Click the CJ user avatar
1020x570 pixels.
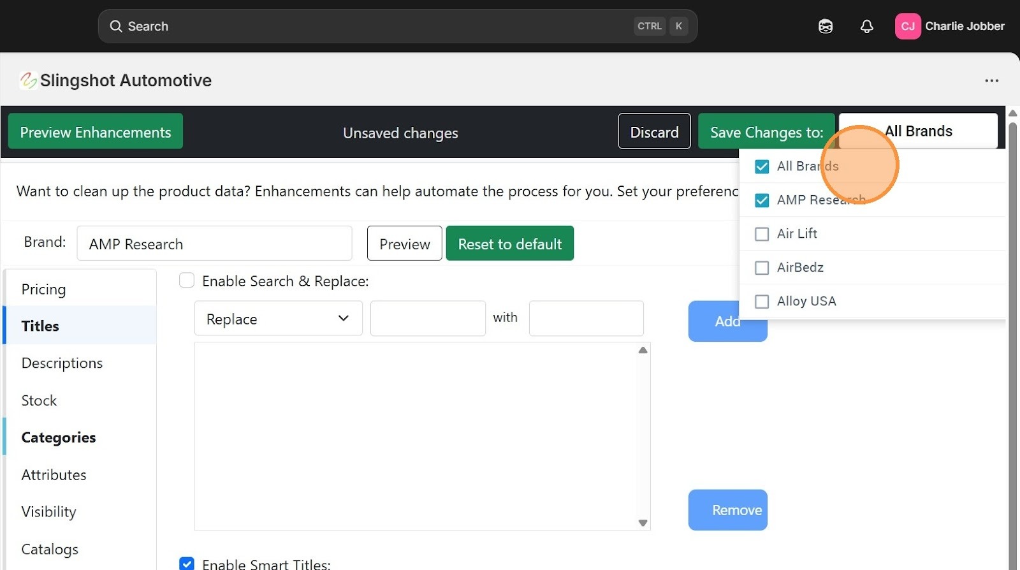pos(908,26)
